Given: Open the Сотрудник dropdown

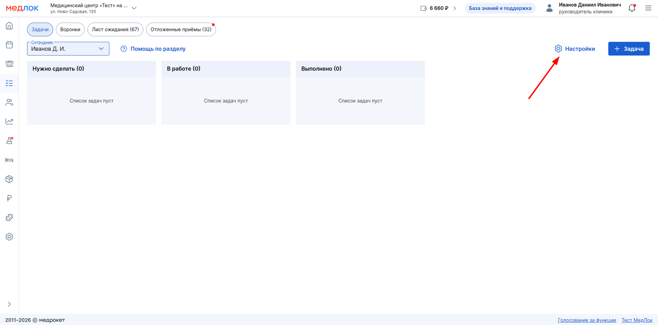Looking at the screenshot, I should click(x=68, y=49).
